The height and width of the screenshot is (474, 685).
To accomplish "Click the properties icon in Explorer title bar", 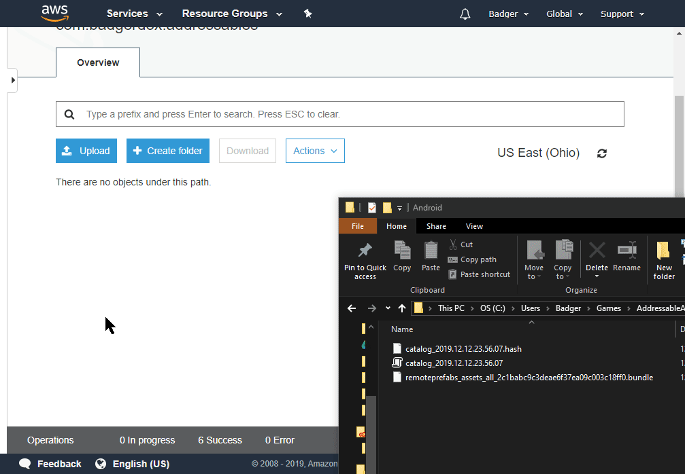I will (x=372, y=208).
